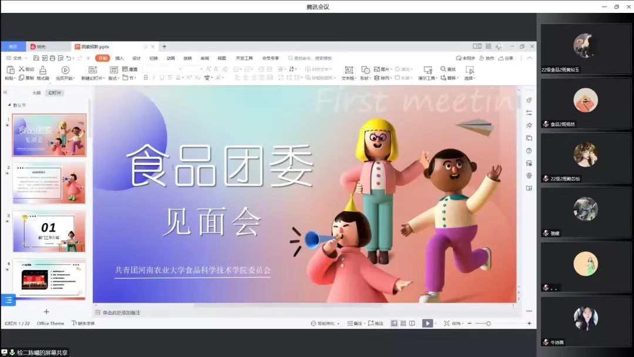Click the Undo arrow icon
The image size is (634, 357).
pos(69,58)
